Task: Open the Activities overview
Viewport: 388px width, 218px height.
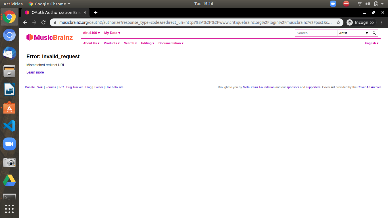Action: [13, 4]
